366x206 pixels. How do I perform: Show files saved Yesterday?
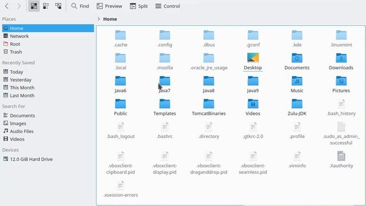(48, 80)
